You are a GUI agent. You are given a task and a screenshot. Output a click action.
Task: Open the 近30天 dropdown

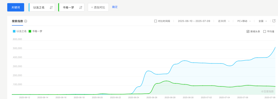click(224, 21)
